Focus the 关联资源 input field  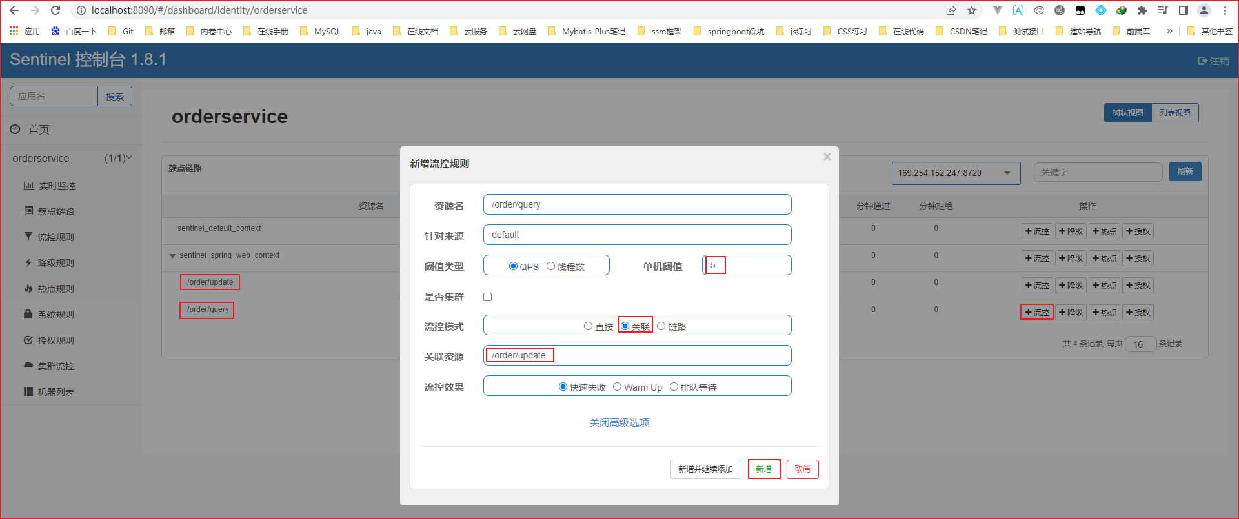point(637,355)
